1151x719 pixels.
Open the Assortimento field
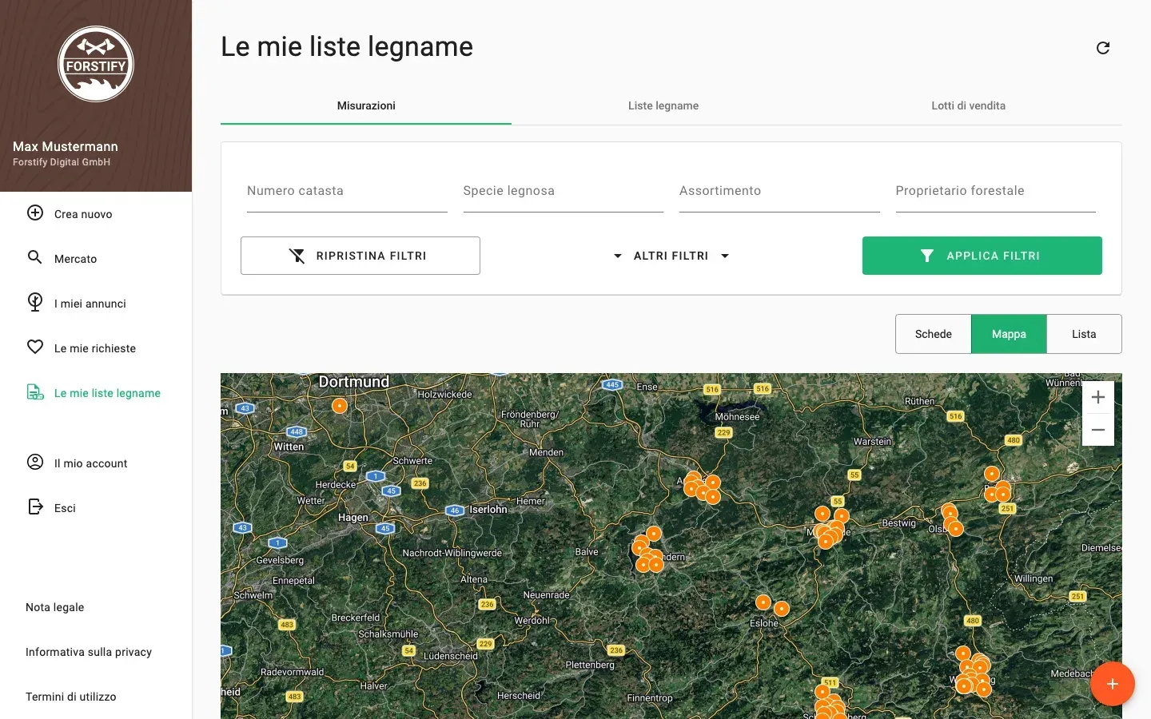(x=779, y=192)
